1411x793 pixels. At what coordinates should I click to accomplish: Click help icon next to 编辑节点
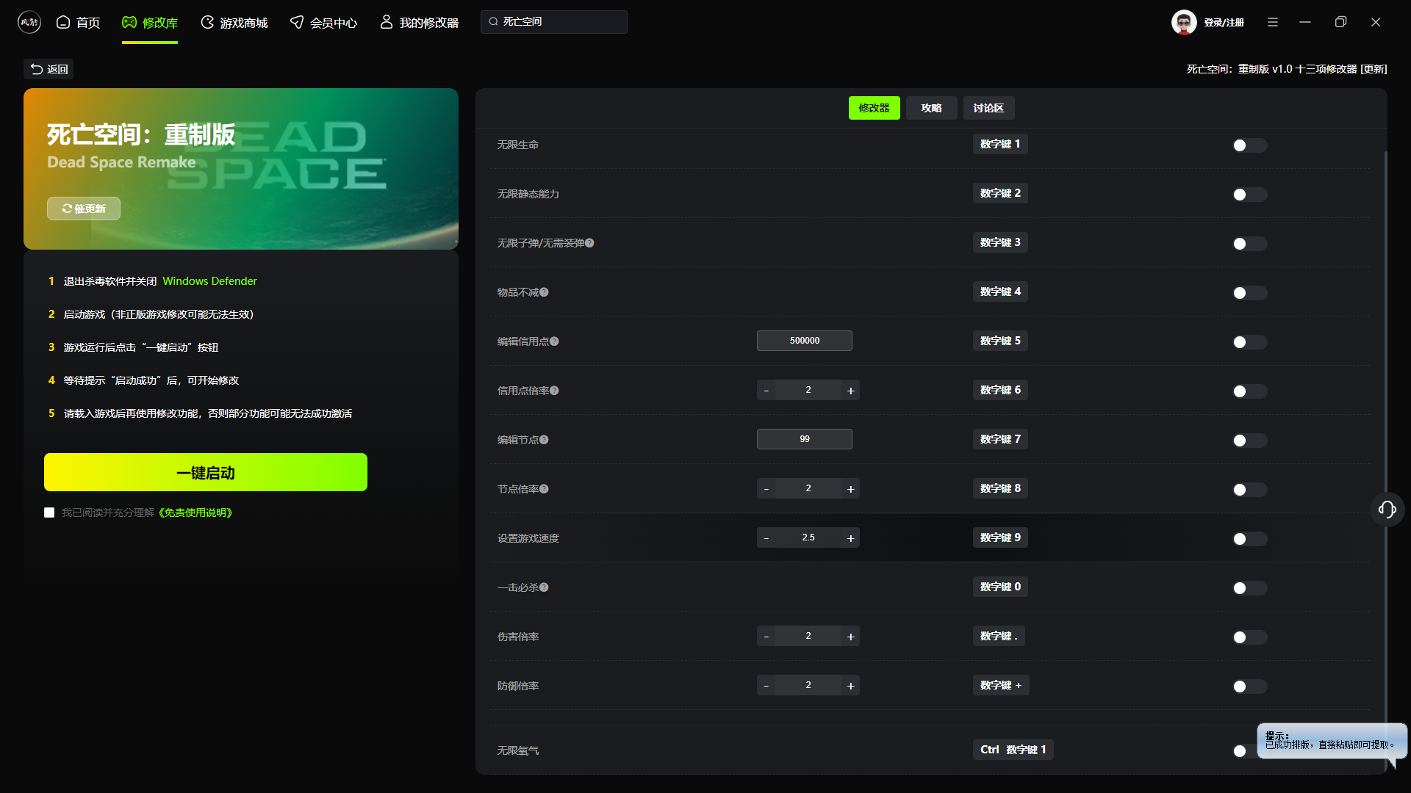point(544,440)
